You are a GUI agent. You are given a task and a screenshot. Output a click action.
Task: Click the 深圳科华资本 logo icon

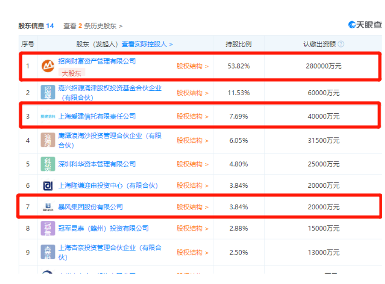(x=48, y=164)
